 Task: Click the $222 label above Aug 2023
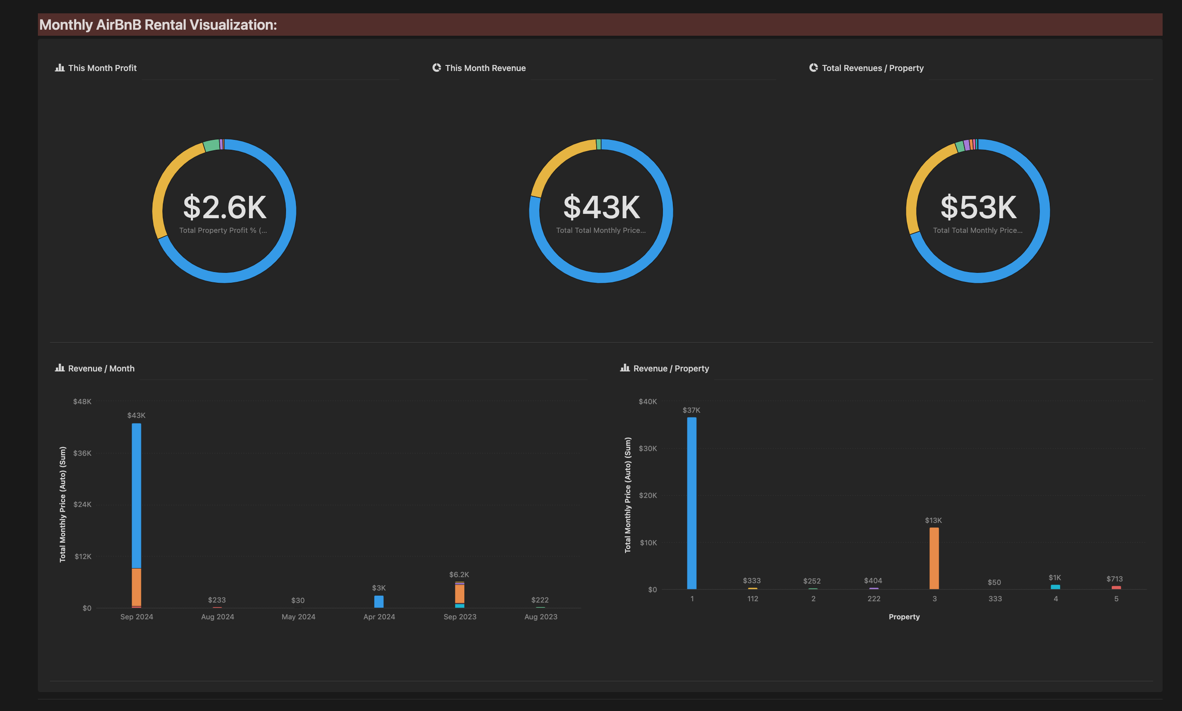click(540, 600)
